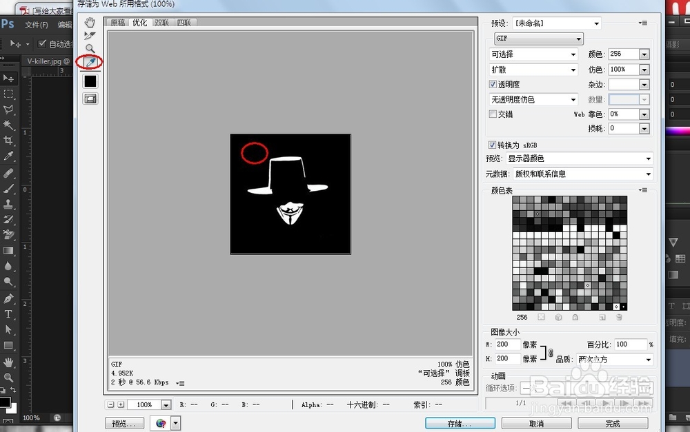Click the V mask preview image thumbnail
The image size is (690, 432).
pyautogui.click(x=290, y=194)
